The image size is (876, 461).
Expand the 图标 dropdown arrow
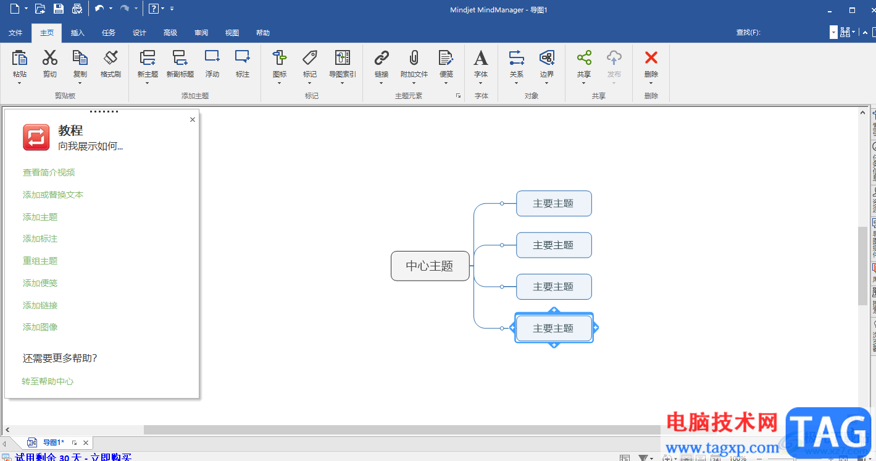tap(280, 83)
